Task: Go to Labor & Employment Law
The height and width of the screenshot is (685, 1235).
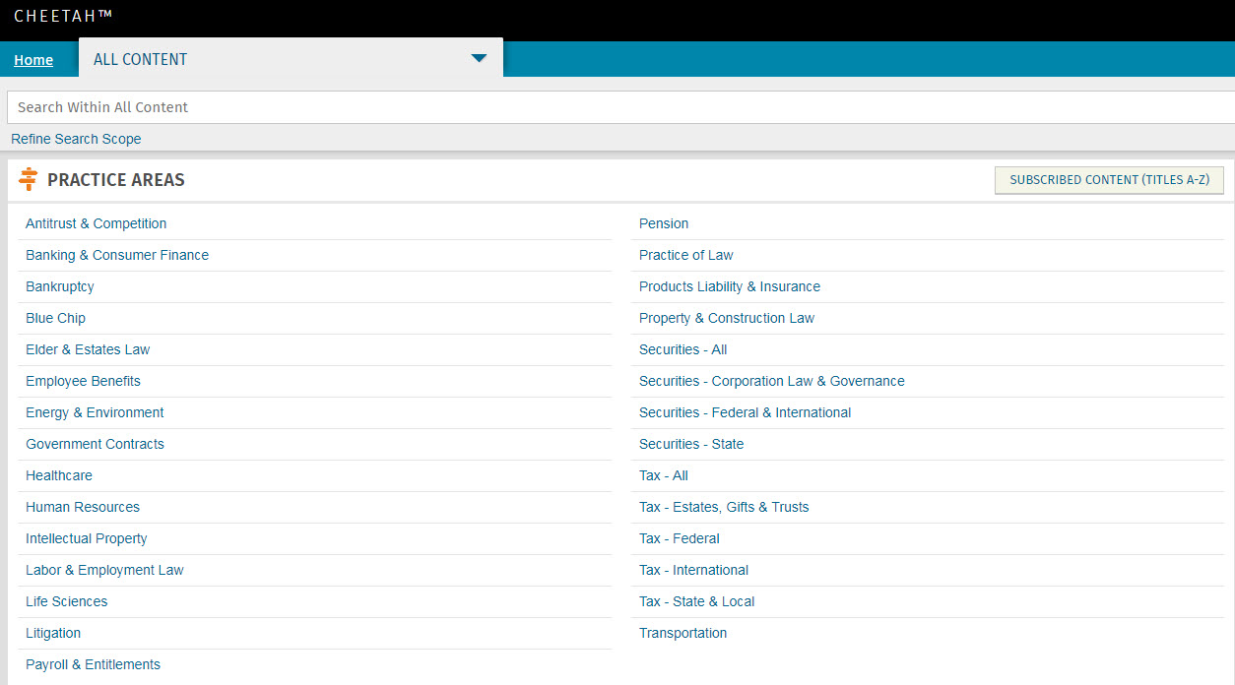Action: (104, 570)
